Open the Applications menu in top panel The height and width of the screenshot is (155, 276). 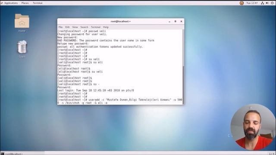pyautogui.click(x=11, y=3)
